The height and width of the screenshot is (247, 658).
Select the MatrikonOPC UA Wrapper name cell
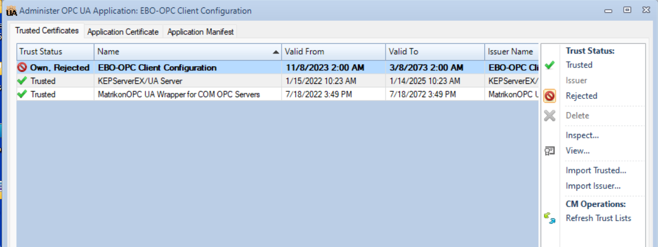click(x=188, y=94)
